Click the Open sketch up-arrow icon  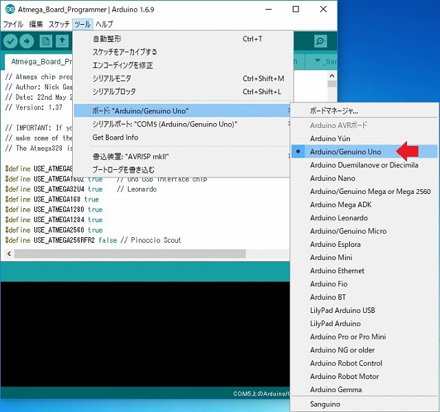pos(62,41)
